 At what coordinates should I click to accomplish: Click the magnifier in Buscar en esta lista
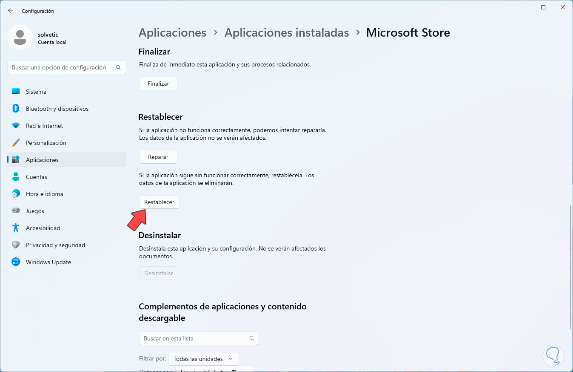[252, 338]
